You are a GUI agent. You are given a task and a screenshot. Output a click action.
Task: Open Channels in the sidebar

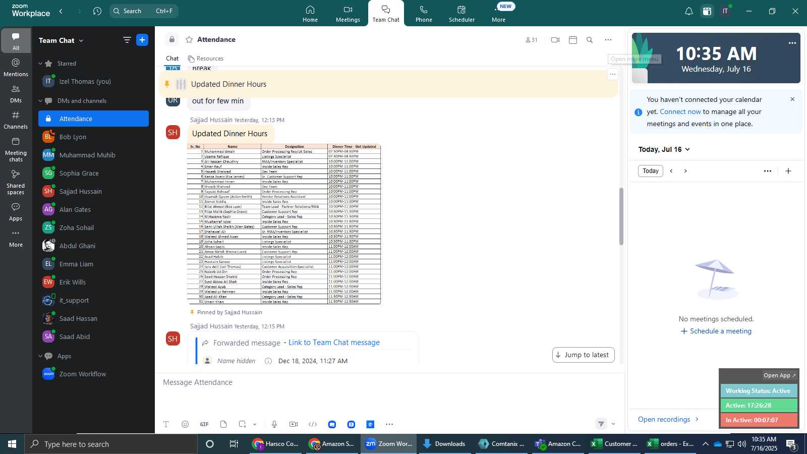16,120
